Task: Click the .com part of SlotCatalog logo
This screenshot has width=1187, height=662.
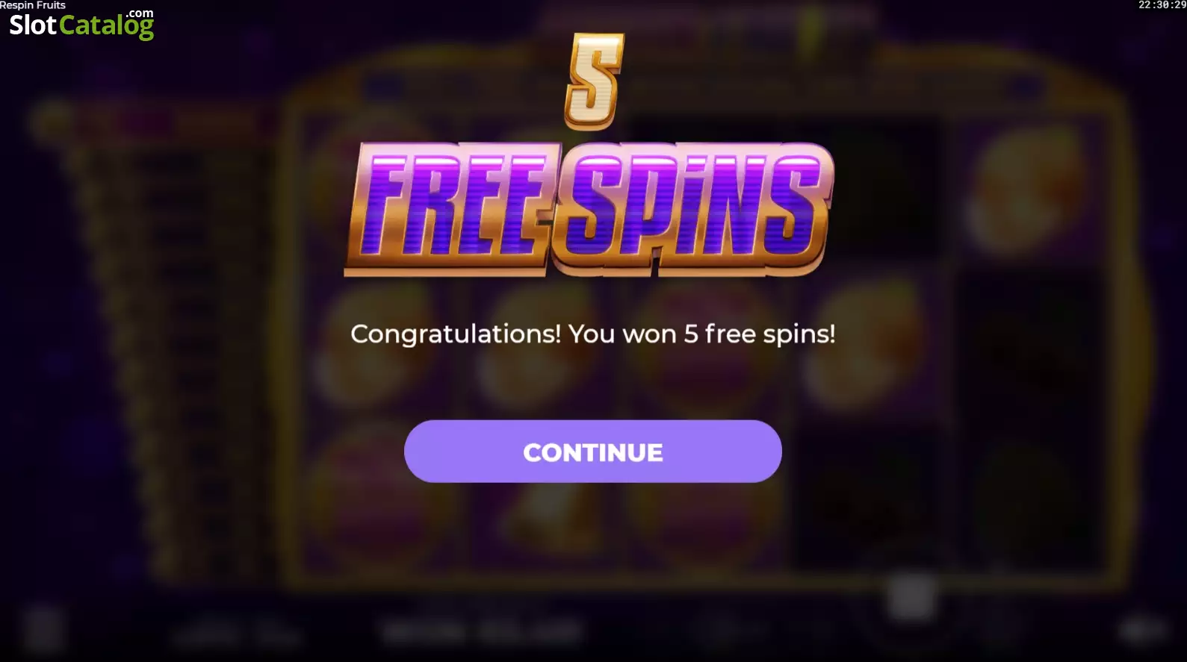Action: point(140,13)
